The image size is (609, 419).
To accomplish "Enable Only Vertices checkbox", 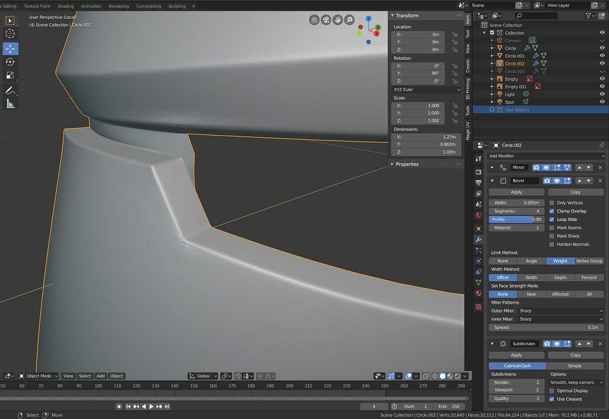I will pos(551,203).
